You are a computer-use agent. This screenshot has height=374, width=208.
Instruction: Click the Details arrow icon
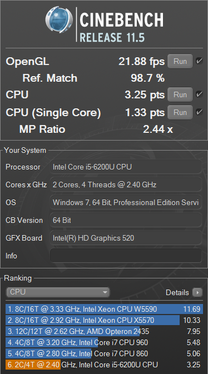197,292
